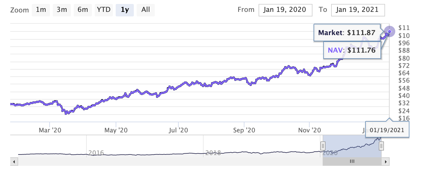The image size is (427, 172).
Task: Click the NAV price tooltip
Action: pyautogui.click(x=352, y=51)
